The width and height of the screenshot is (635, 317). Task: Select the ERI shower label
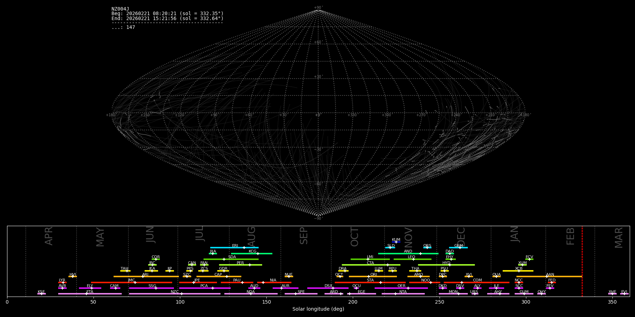[x=235, y=245]
